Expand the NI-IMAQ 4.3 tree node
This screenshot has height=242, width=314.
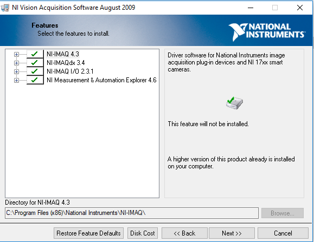(16, 54)
